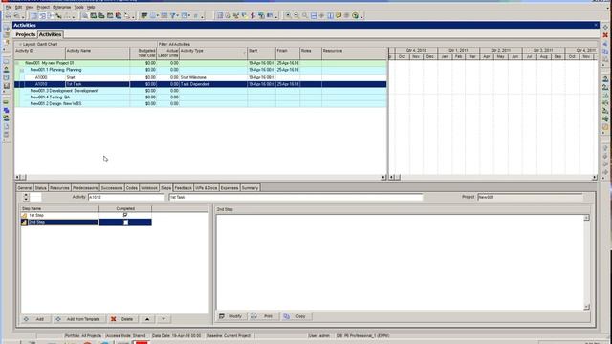Open the Tools menu
Viewport: 612px width, 344px height.
click(78, 7)
